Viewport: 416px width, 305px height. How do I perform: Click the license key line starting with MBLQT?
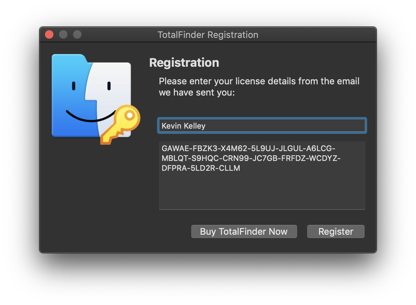[251, 158]
